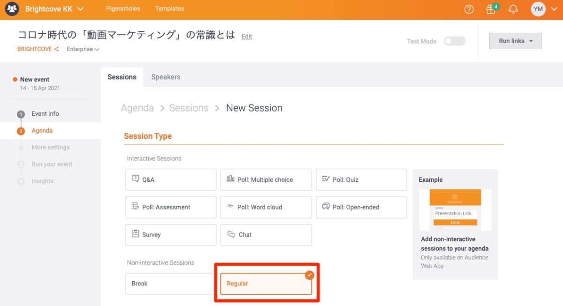
Task: Open the Run links dropdown
Action: (515, 41)
